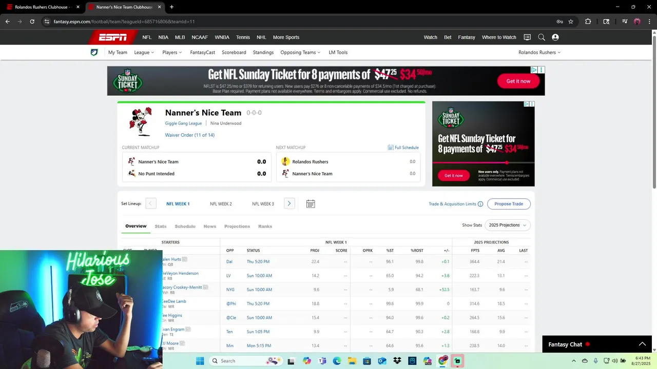Show hidden system tray icons
Screen dimensions: 657x369
(x=574, y=361)
